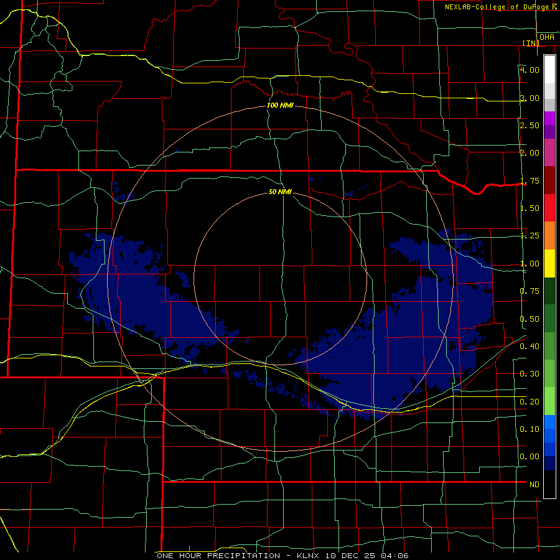Click the OHA product code label
The width and height of the screenshot is (560, 560).
(547, 37)
